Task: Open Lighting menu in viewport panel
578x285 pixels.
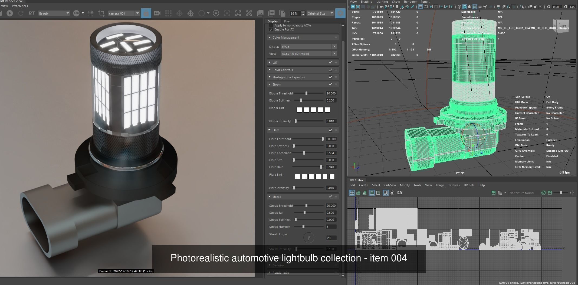Action: [382, 2]
